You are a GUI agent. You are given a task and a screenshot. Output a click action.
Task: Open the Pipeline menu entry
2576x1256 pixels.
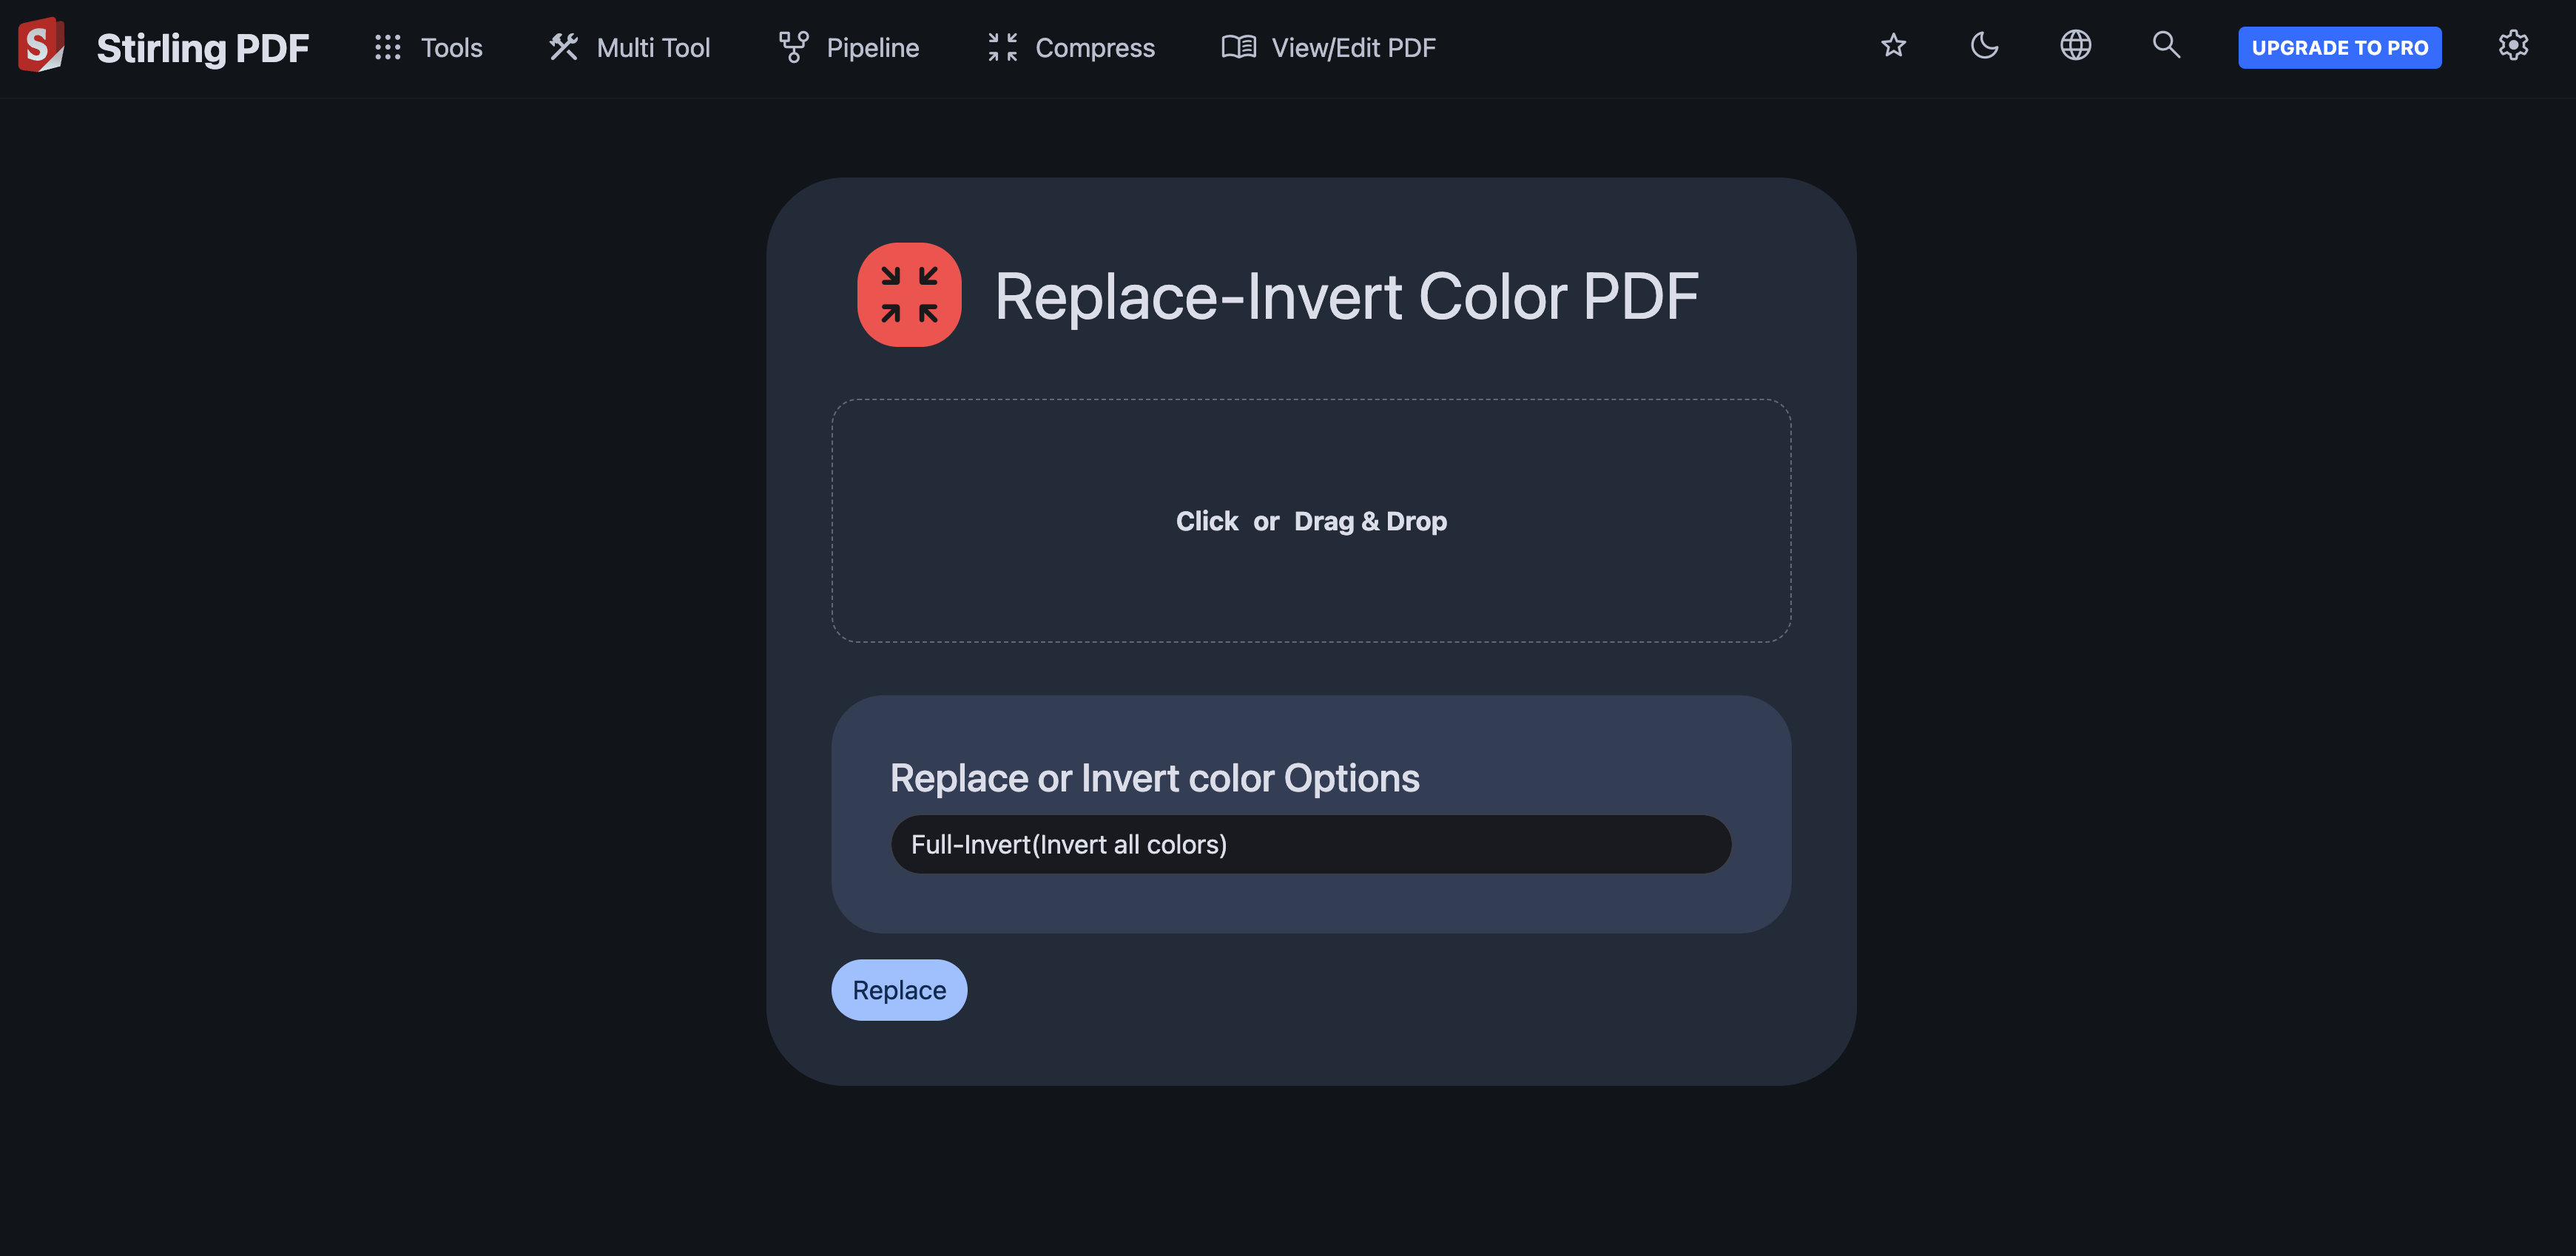pyautogui.click(x=873, y=46)
